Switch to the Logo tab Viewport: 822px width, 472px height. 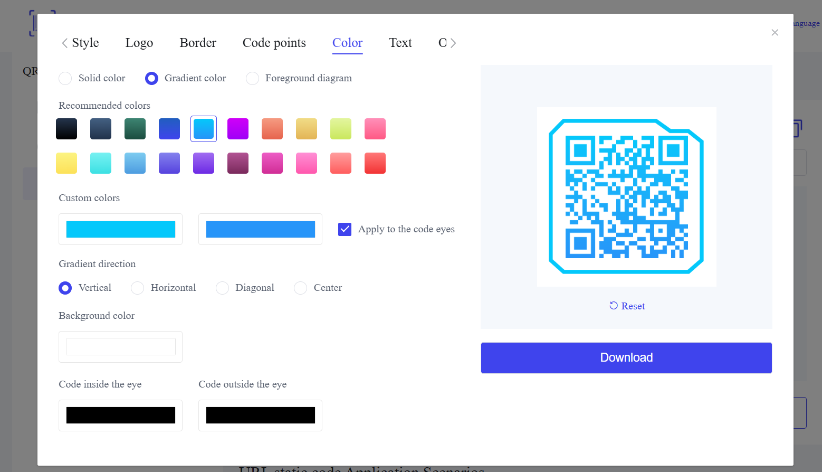[x=139, y=43]
